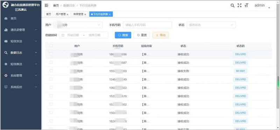Check the row with phone ending 003
This screenshot has width=280, height=130.
tap(51, 71)
